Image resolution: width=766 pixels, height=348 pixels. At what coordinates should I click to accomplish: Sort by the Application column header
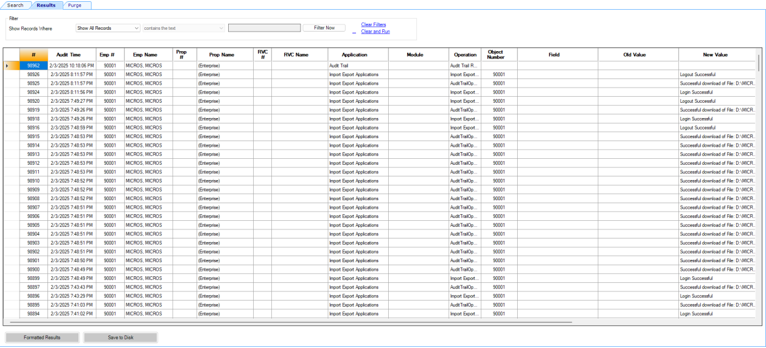tap(354, 55)
